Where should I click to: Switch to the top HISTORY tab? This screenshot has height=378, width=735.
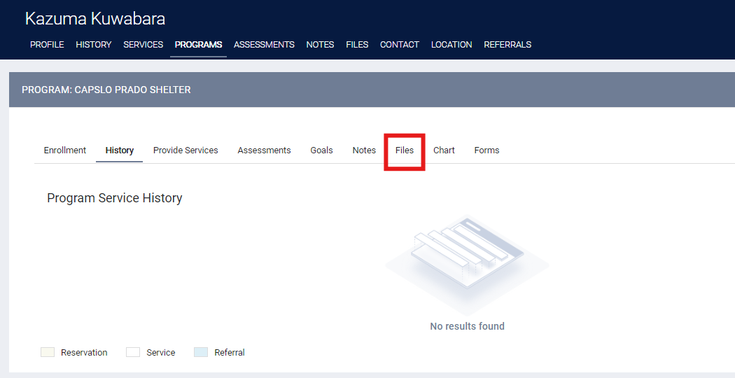point(94,45)
